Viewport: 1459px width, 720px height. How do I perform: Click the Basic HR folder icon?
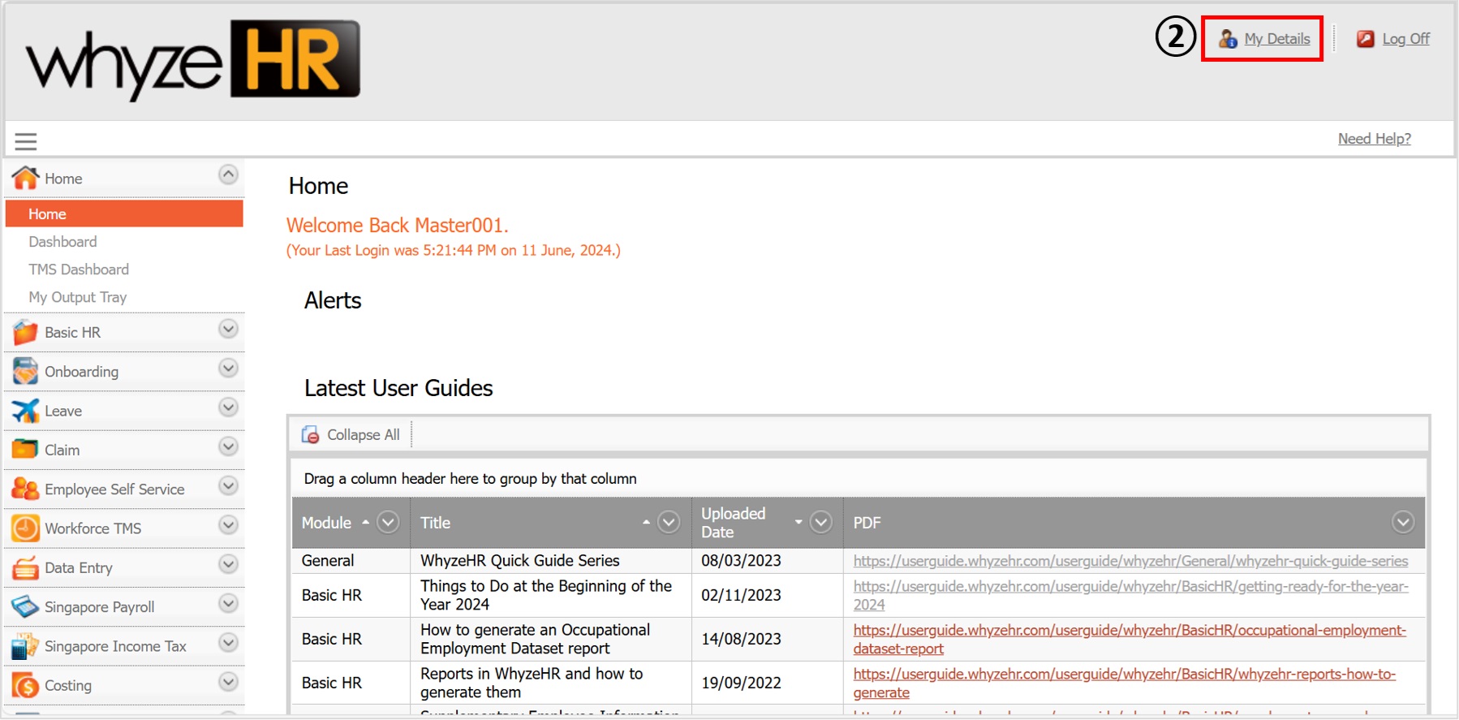(x=25, y=332)
